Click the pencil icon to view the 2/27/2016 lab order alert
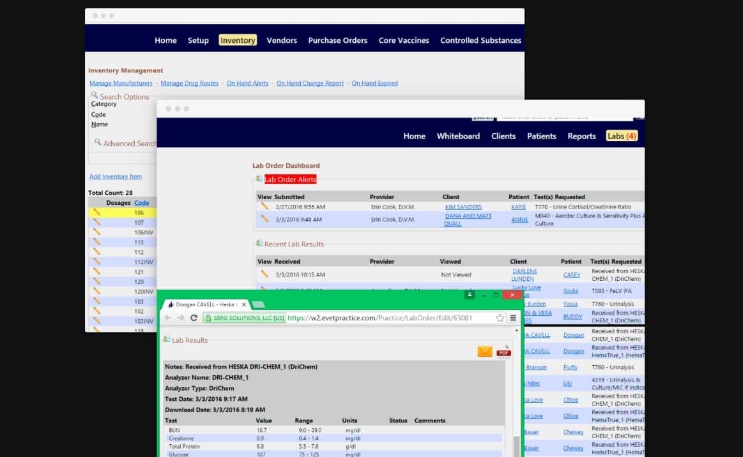This screenshot has height=457, width=743. point(264,207)
